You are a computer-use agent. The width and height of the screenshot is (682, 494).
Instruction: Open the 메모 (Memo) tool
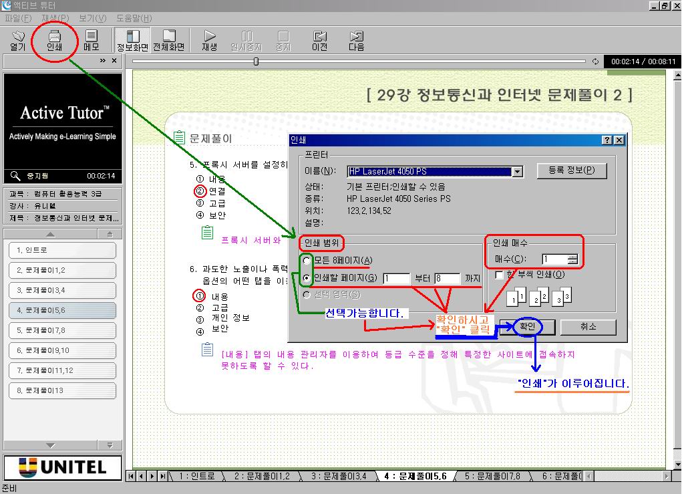(92, 40)
